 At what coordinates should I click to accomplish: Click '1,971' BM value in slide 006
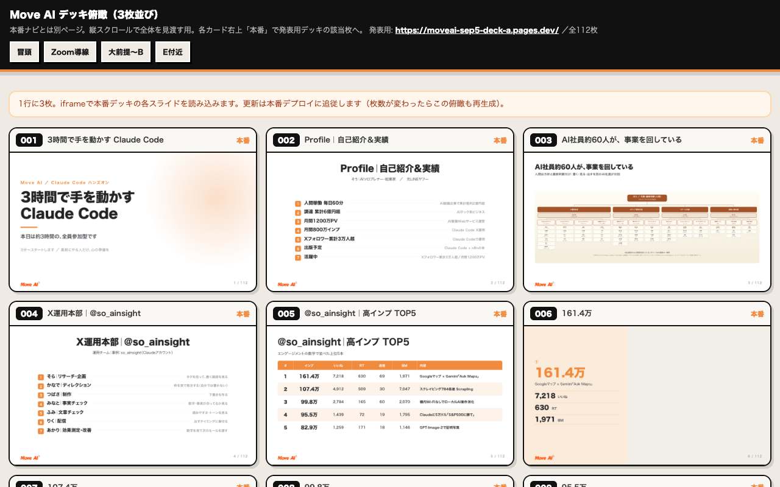click(544, 419)
